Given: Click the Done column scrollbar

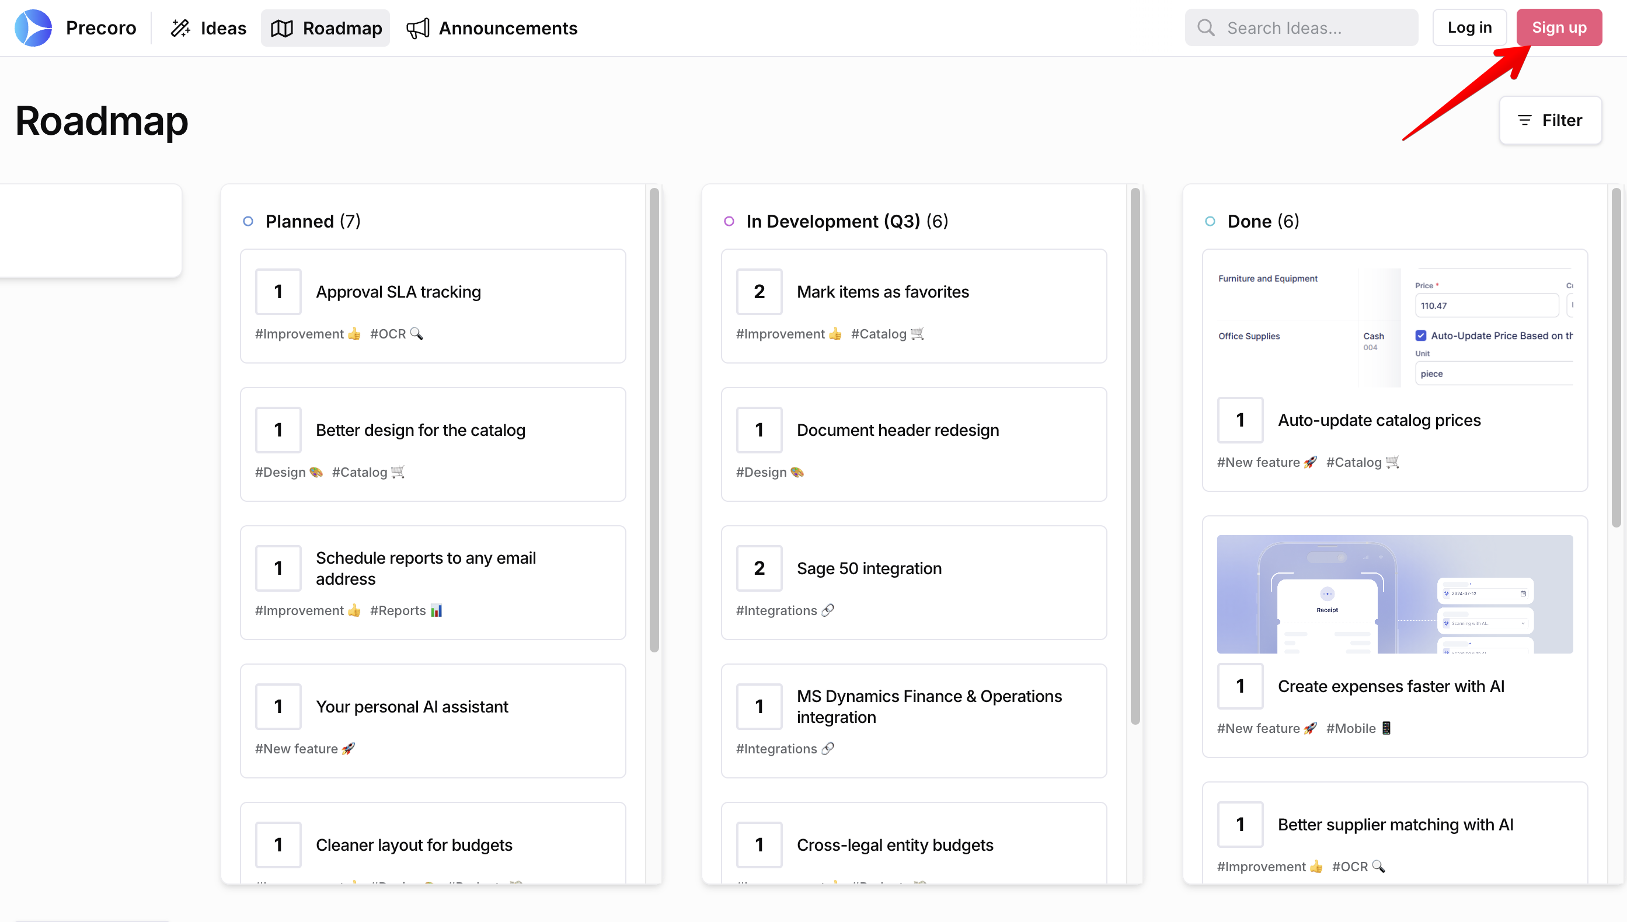Looking at the screenshot, I should (x=1616, y=358).
